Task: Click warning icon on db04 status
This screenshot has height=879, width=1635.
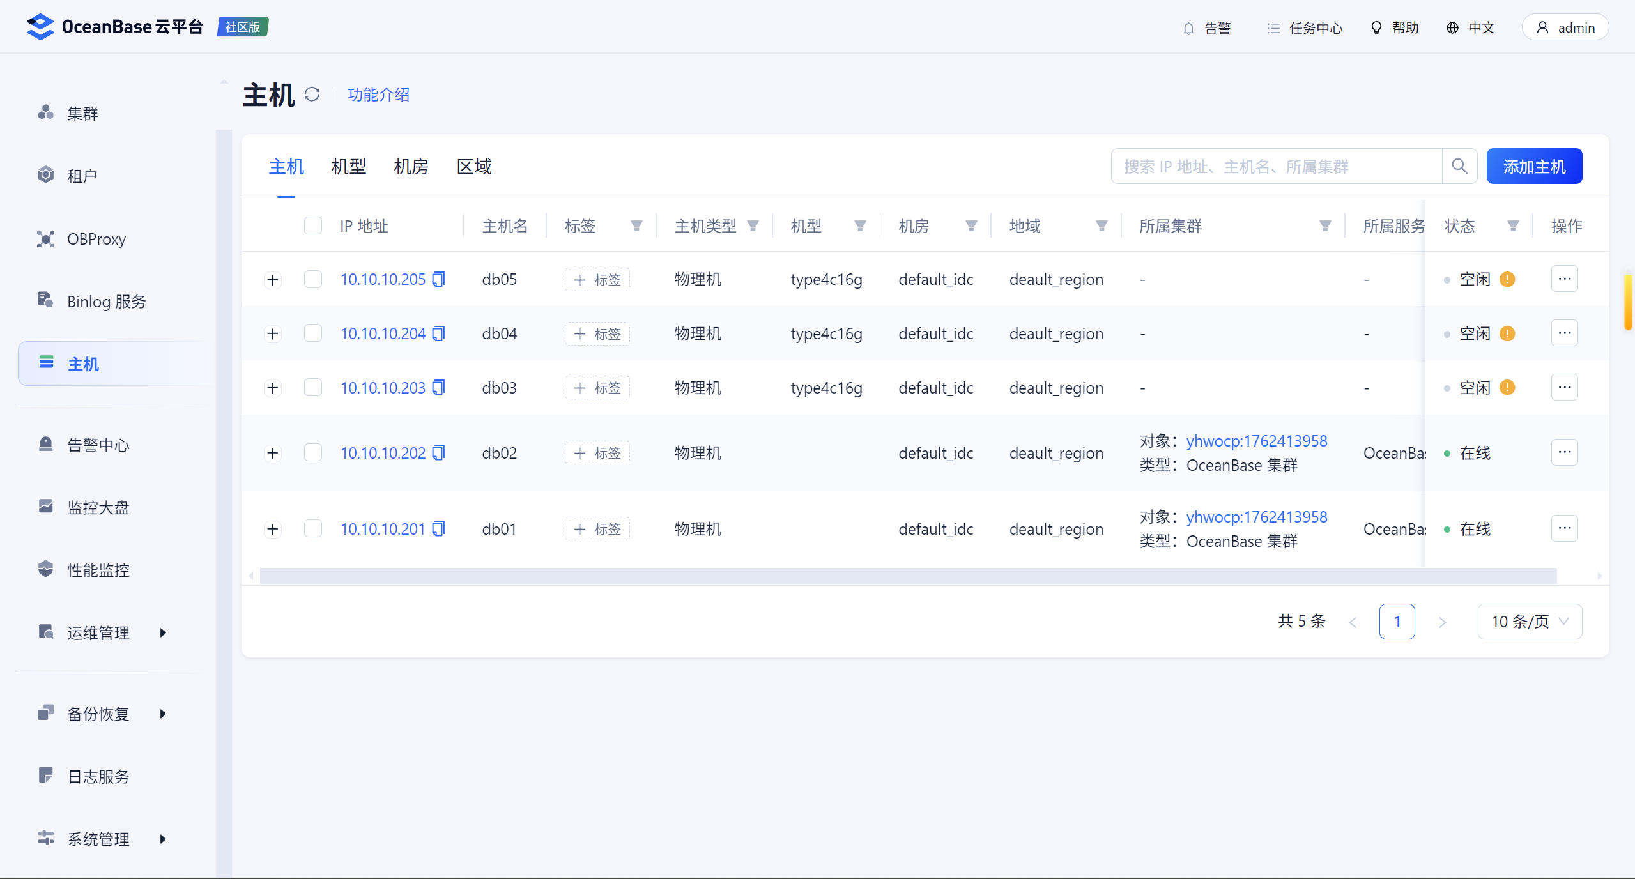Action: click(1507, 333)
